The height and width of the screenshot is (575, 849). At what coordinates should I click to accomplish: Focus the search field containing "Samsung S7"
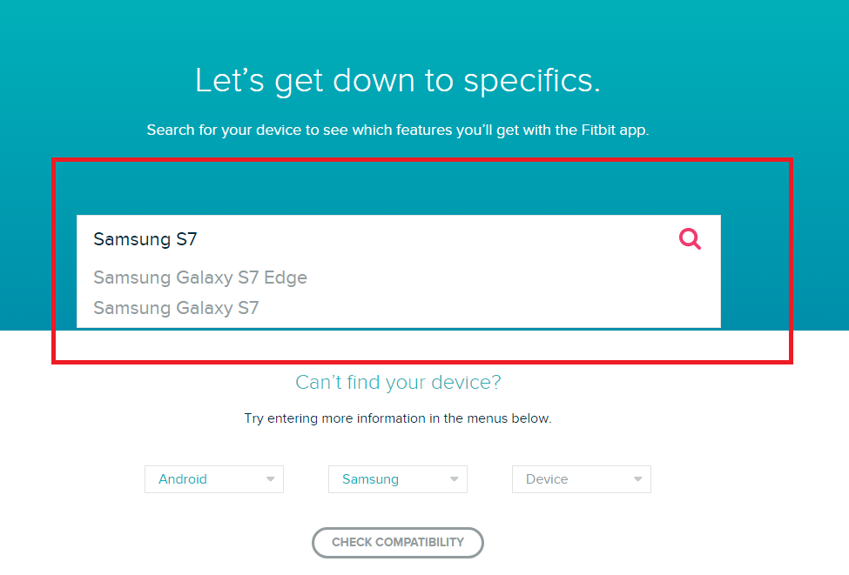coord(374,239)
